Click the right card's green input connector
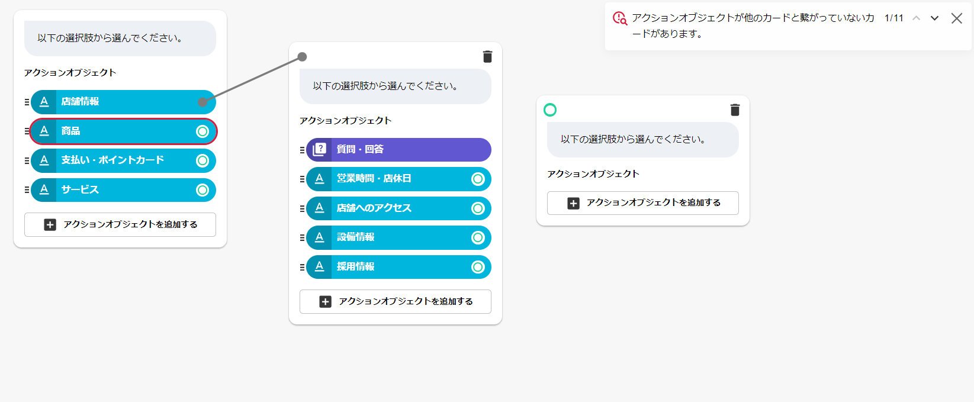Viewport: 974px width, 402px height. click(550, 110)
